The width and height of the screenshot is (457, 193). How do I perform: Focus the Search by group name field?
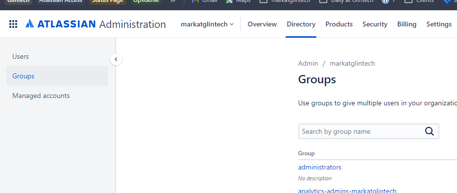click(368, 131)
